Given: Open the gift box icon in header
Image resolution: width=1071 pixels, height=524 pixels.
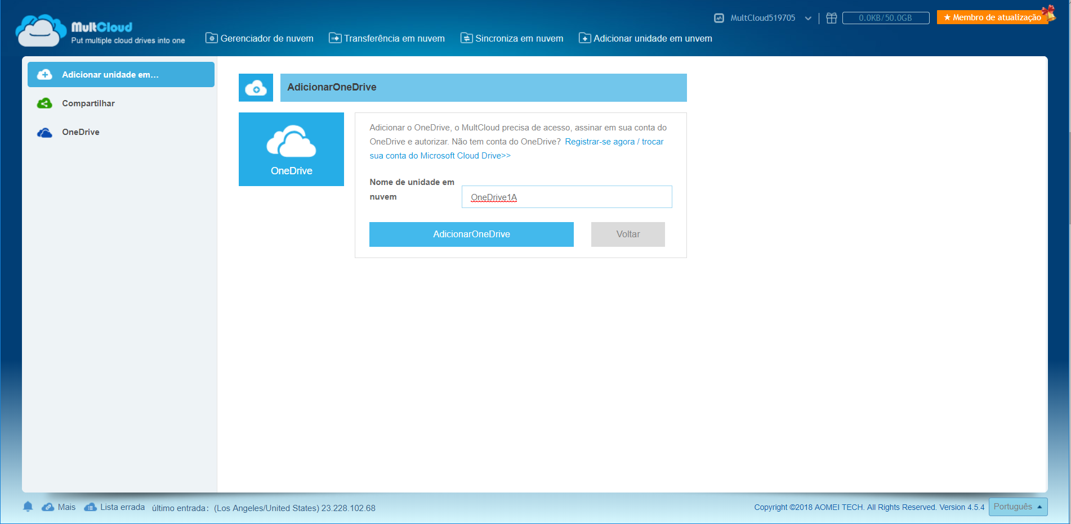Looking at the screenshot, I should tap(832, 18).
